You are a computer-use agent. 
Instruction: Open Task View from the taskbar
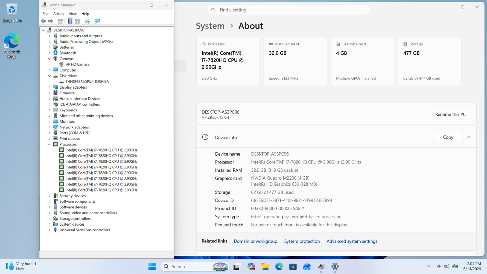coord(237,267)
